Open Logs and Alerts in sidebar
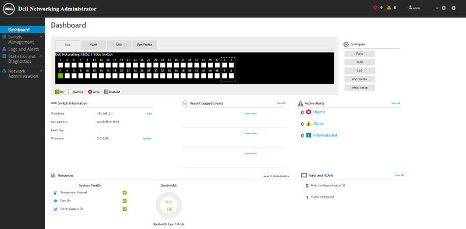The image size is (466, 229). point(23,49)
